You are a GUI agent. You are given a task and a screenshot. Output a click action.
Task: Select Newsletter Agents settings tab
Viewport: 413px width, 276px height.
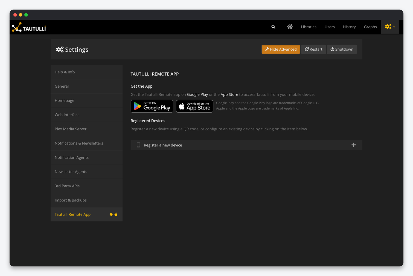point(86,172)
